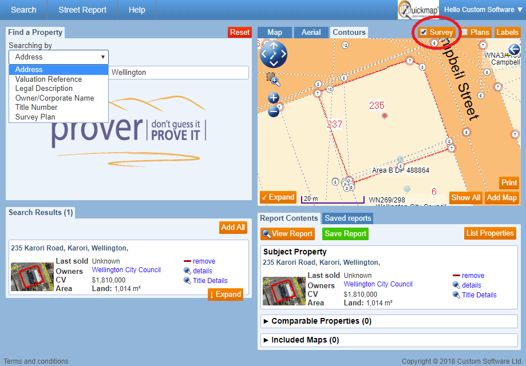This screenshot has width=526, height=366.
Task: Open the Hello Custom Software user menu
Action: (484, 10)
